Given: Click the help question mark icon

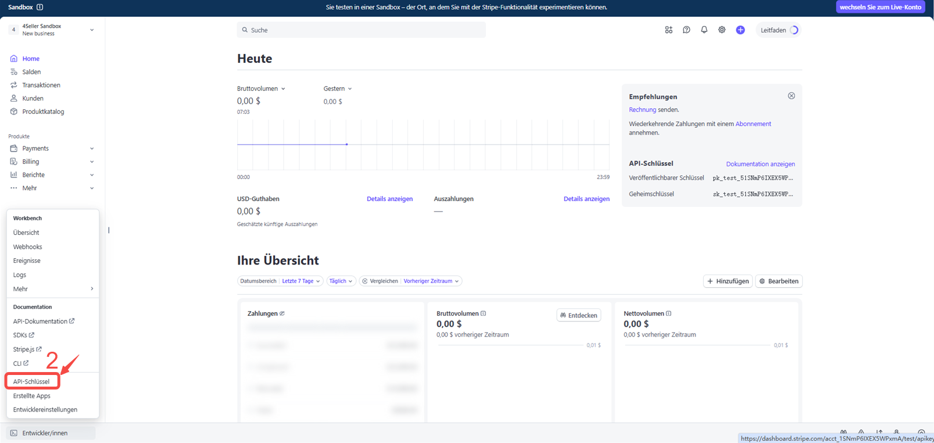Looking at the screenshot, I should [x=686, y=30].
